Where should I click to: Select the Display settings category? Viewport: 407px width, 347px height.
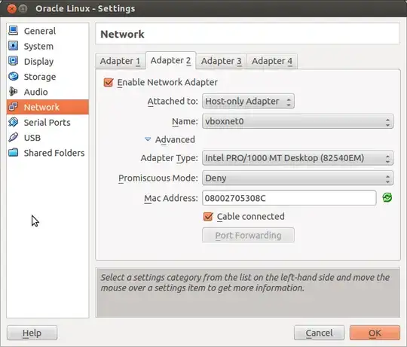coord(47,62)
